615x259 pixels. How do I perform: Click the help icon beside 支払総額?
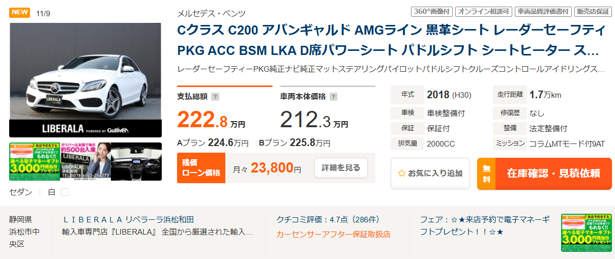pyautogui.click(x=215, y=97)
